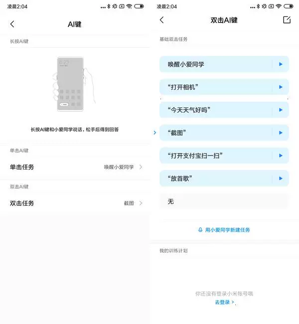The width and height of the screenshot is (299, 324).
Task: Choose 无 to disable double-tap task
Action: pos(224,201)
